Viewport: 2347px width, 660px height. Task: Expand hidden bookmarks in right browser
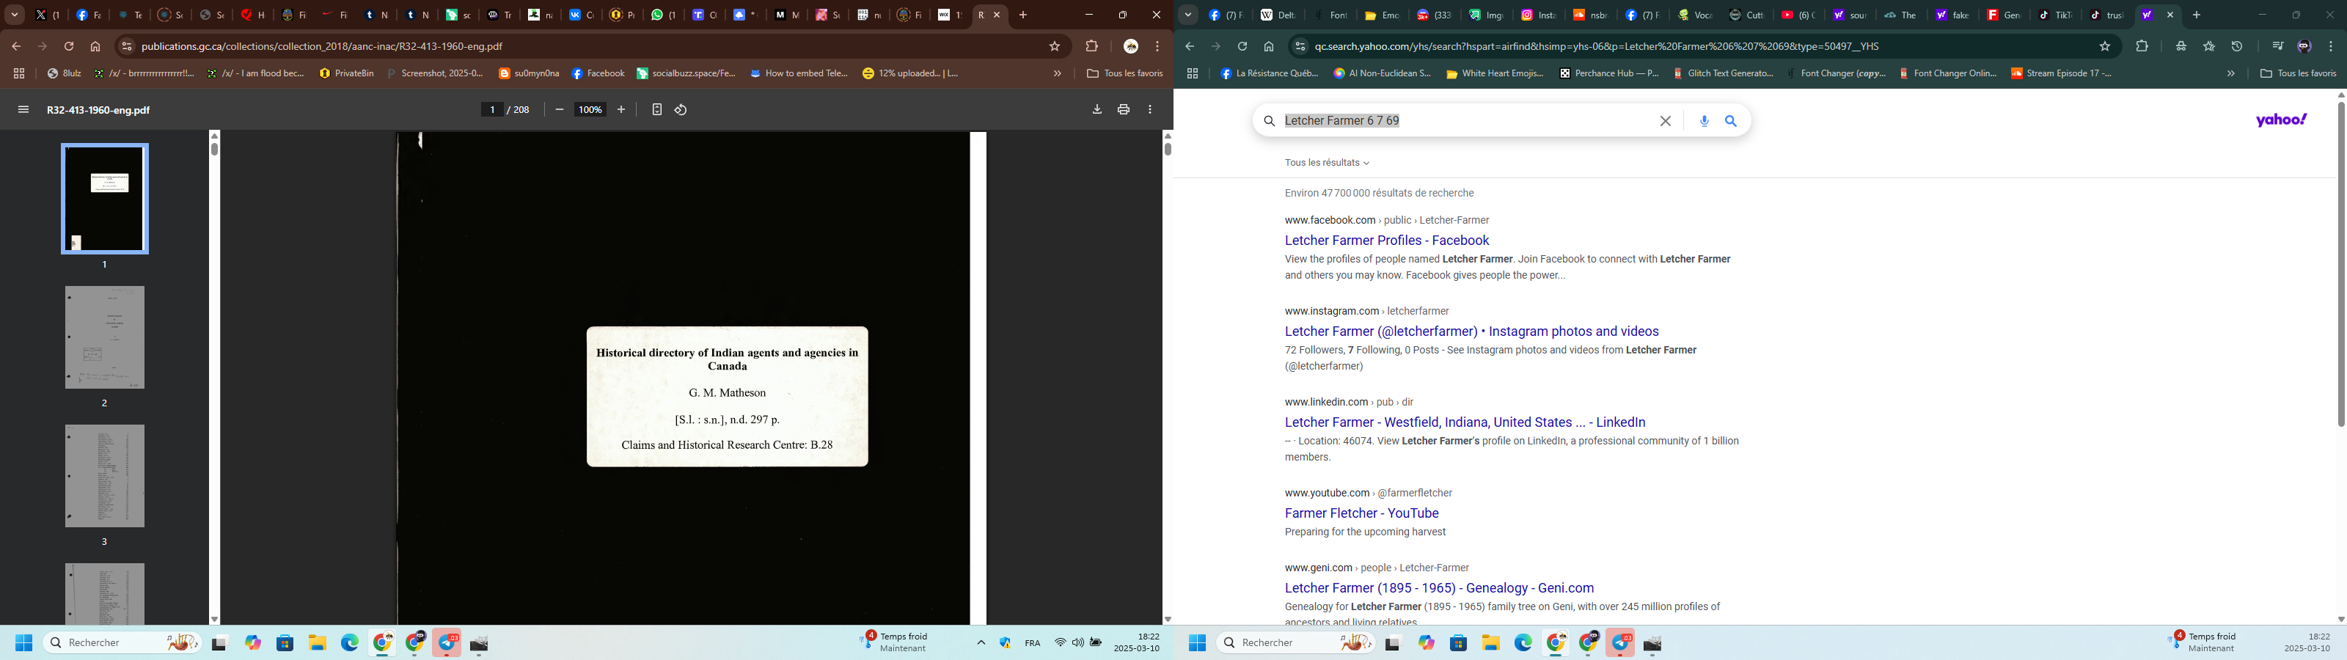pyautogui.click(x=2230, y=74)
